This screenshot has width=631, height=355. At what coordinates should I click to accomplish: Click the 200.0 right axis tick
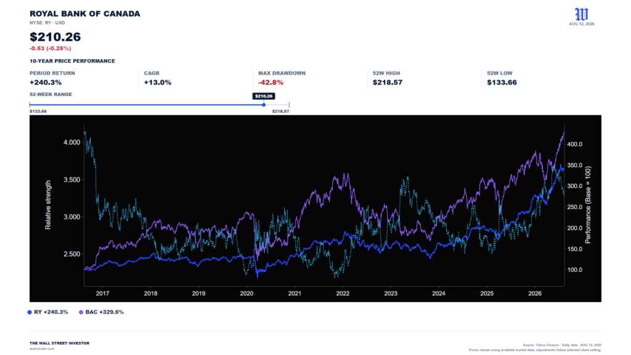tap(575, 228)
